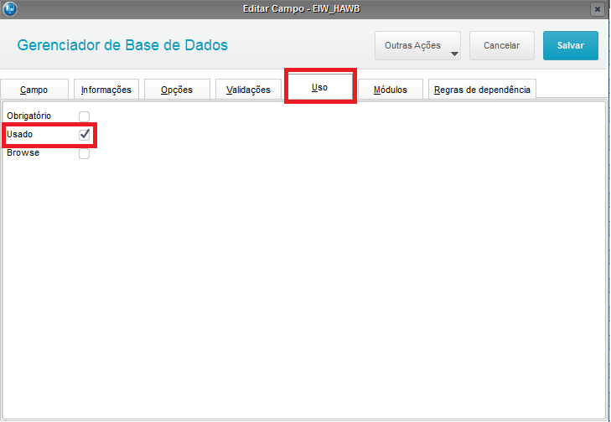Enable the Obrigatório checkbox
The width and height of the screenshot is (611, 422).
coord(84,116)
